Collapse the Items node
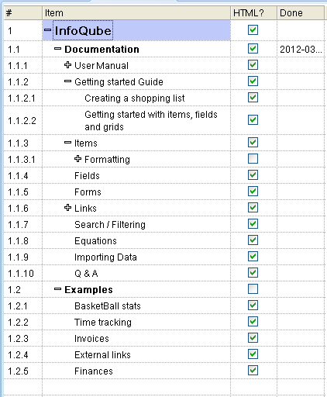This screenshot has width=327, height=397. [x=67, y=142]
